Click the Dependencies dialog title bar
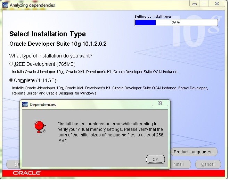229x180 pixels. 87,104
